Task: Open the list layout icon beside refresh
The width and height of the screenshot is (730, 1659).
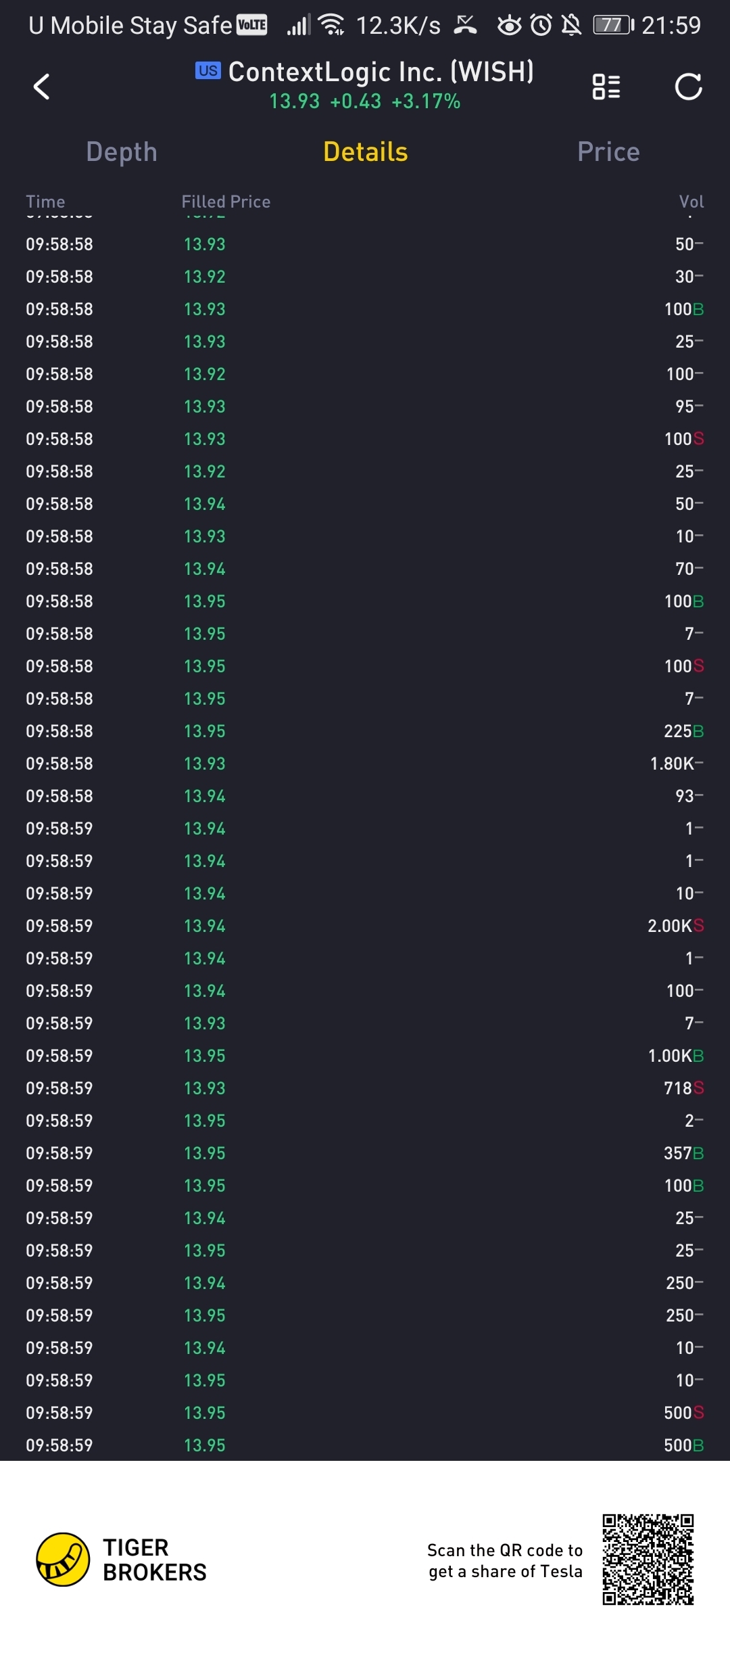Action: tap(606, 87)
